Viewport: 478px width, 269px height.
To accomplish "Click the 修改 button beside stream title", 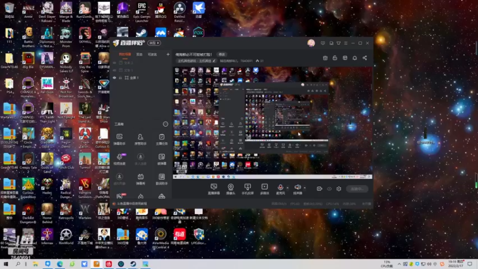I will point(222,54).
